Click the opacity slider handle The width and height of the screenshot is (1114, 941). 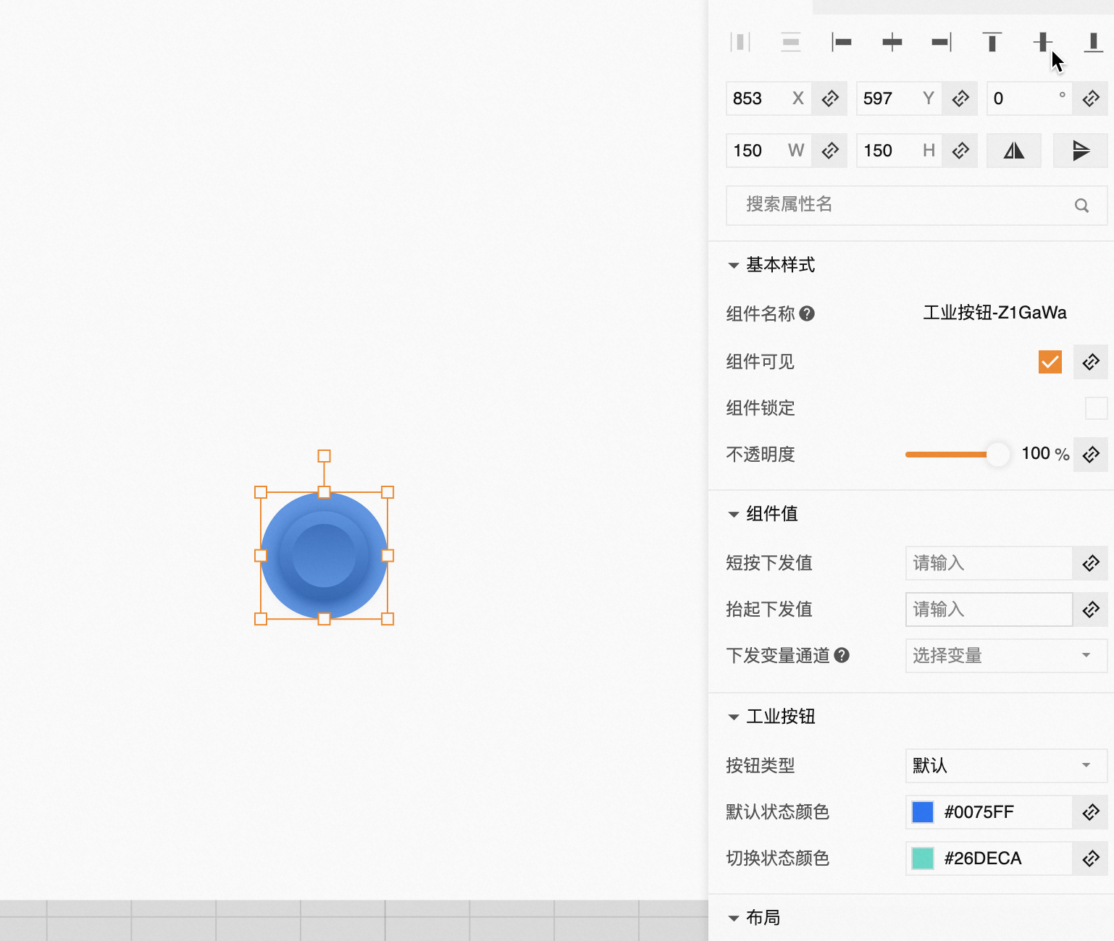(998, 455)
